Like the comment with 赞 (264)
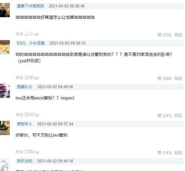Screen dimensions: 185x171 click(x=164, y=78)
